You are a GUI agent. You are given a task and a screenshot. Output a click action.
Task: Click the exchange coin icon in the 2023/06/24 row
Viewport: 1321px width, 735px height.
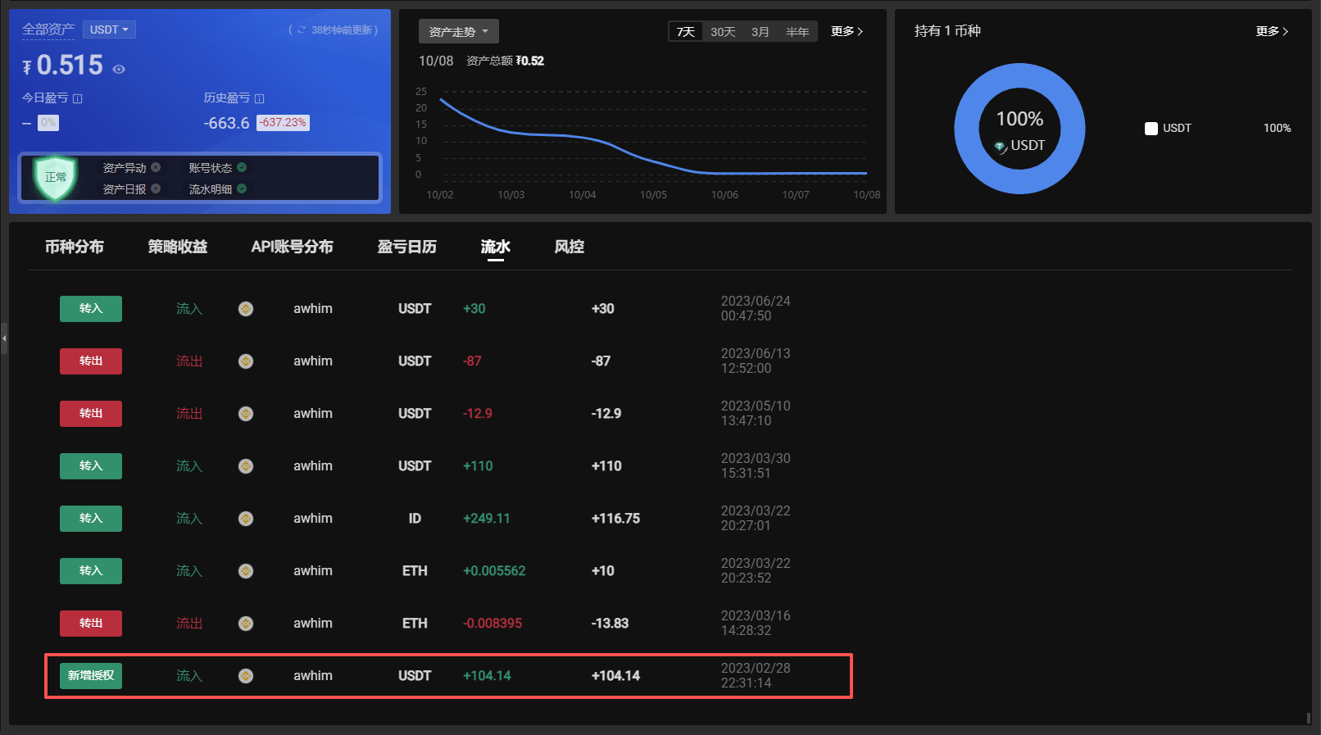pos(246,309)
